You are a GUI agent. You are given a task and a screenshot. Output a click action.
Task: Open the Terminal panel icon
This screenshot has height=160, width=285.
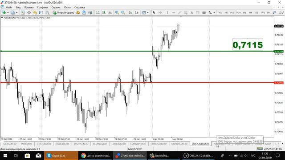pos(41,12)
